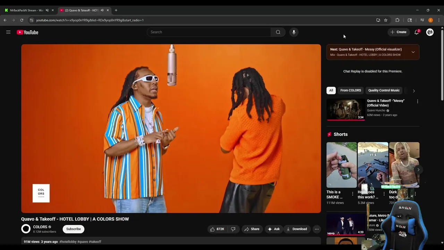Open options for the SMOKE Short
The height and width of the screenshot is (250, 444).
click(353, 194)
